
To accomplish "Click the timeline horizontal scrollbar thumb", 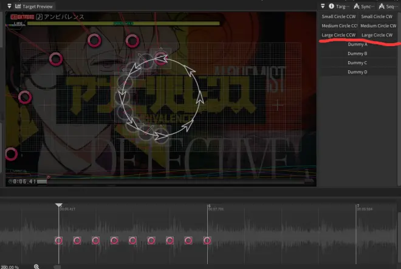I will pyautogui.click(x=57, y=267).
